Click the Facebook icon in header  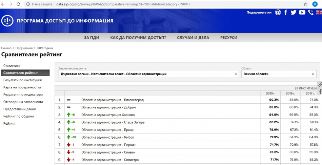[x=286, y=13]
